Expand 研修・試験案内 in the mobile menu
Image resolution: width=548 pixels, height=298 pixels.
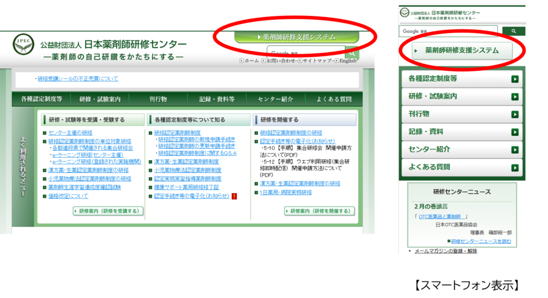(x=461, y=97)
